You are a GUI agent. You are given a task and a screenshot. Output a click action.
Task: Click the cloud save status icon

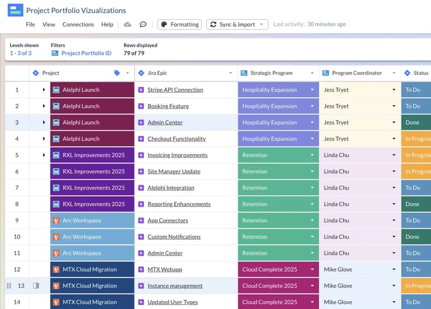[127, 25]
